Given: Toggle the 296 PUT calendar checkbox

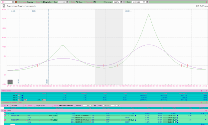Looking at the screenshot, I should point(5,120).
